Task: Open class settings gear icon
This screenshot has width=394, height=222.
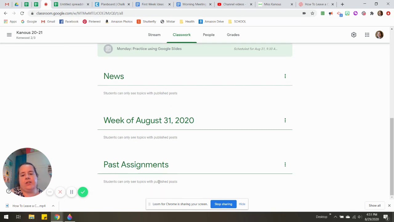Action: click(x=354, y=35)
